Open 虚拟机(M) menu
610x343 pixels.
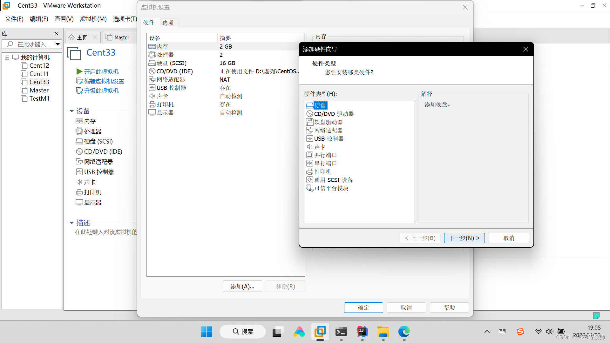point(93,19)
